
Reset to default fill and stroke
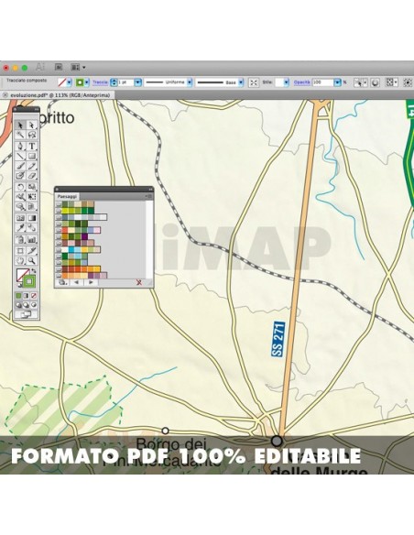tap(19, 285)
